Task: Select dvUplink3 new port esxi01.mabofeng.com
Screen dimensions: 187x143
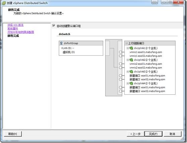Action: [147, 76]
